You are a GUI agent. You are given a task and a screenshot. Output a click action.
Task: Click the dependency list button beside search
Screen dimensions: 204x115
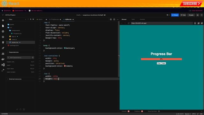[x=33, y=57]
